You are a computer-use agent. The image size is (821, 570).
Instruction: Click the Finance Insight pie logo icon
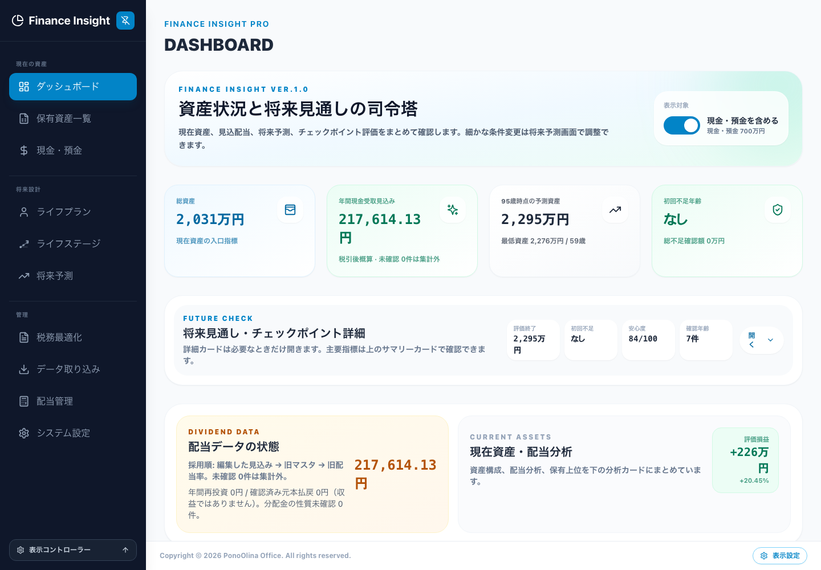(18, 21)
